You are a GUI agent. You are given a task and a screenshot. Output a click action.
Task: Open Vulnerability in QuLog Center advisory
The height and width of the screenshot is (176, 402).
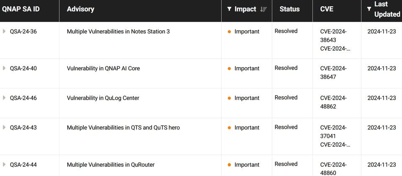[x=103, y=98]
